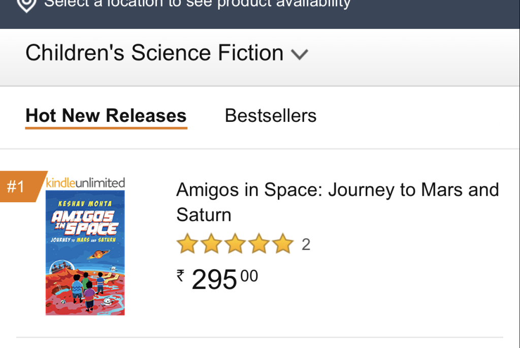Select a location for product availability

point(197,4)
